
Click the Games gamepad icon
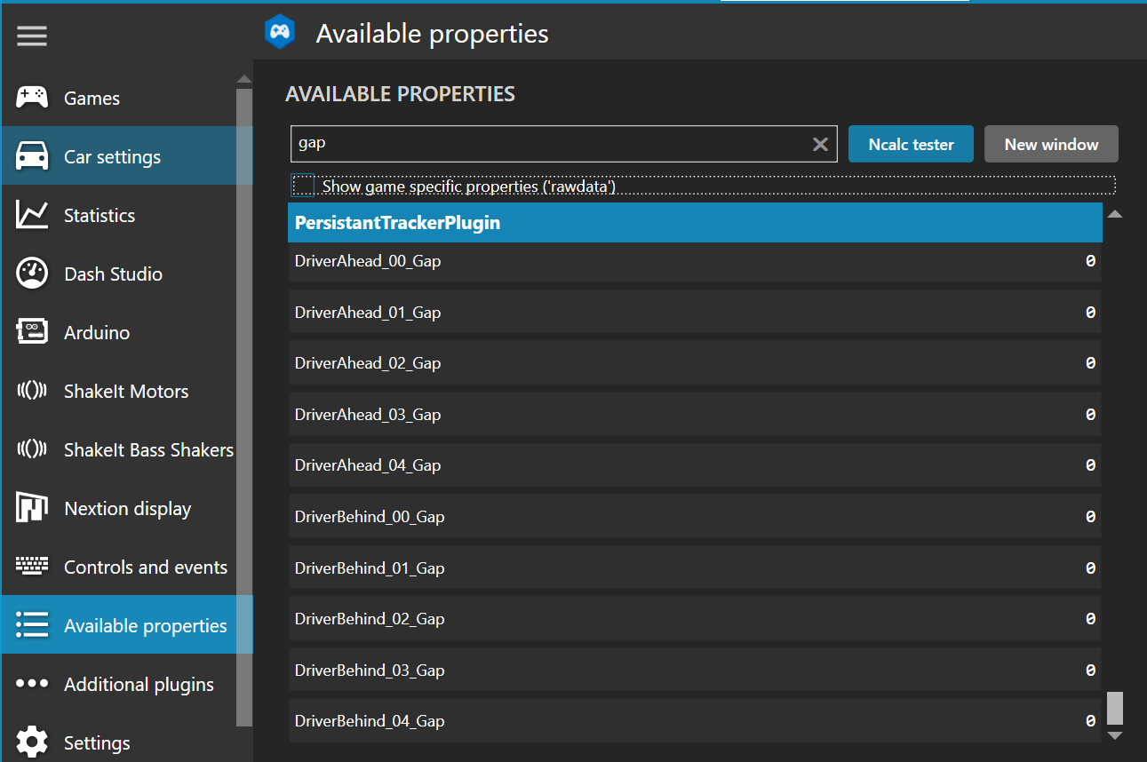click(x=32, y=98)
